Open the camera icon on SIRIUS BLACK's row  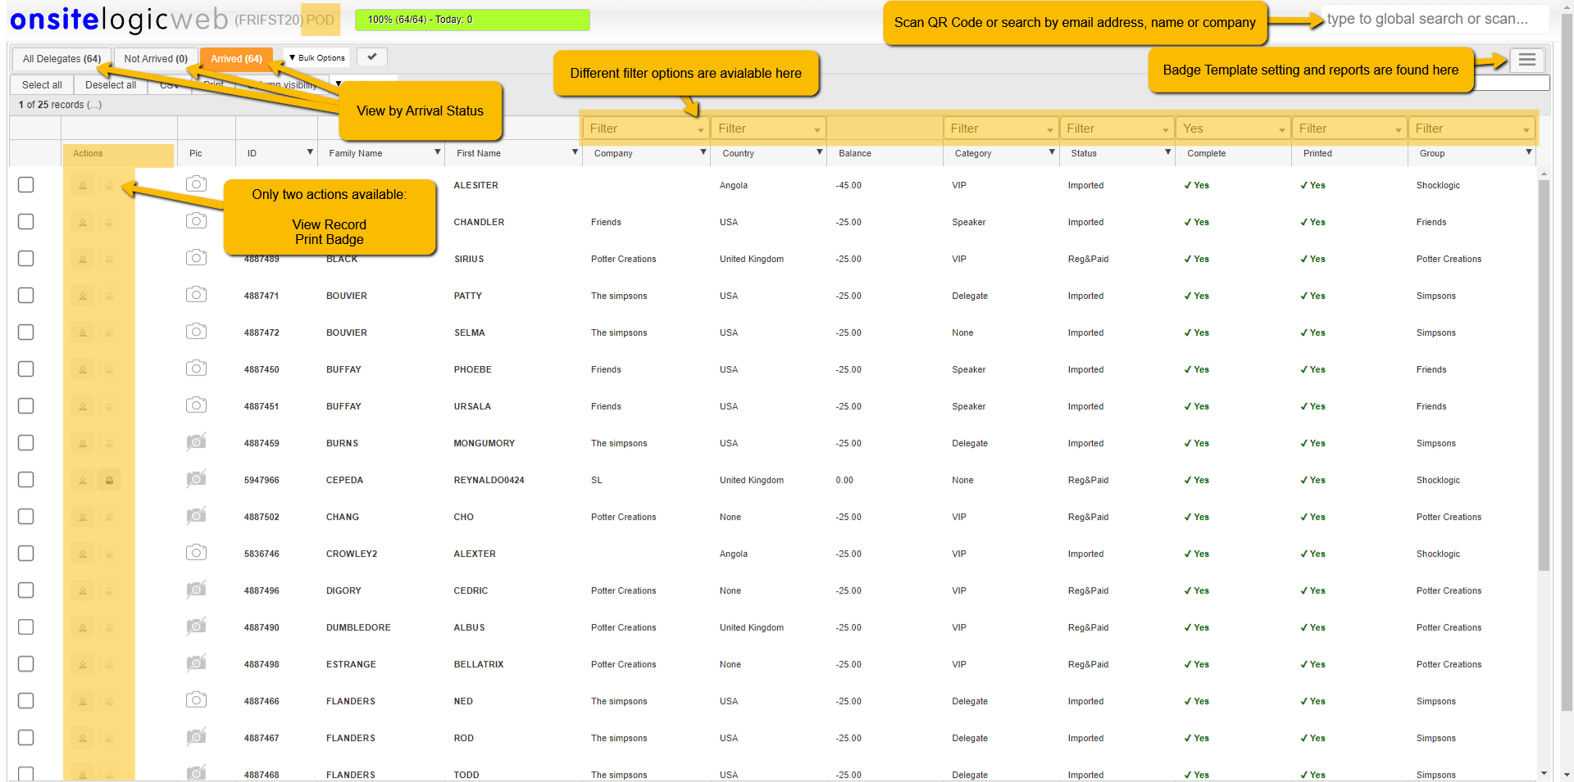pyautogui.click(x=196, y=257)
